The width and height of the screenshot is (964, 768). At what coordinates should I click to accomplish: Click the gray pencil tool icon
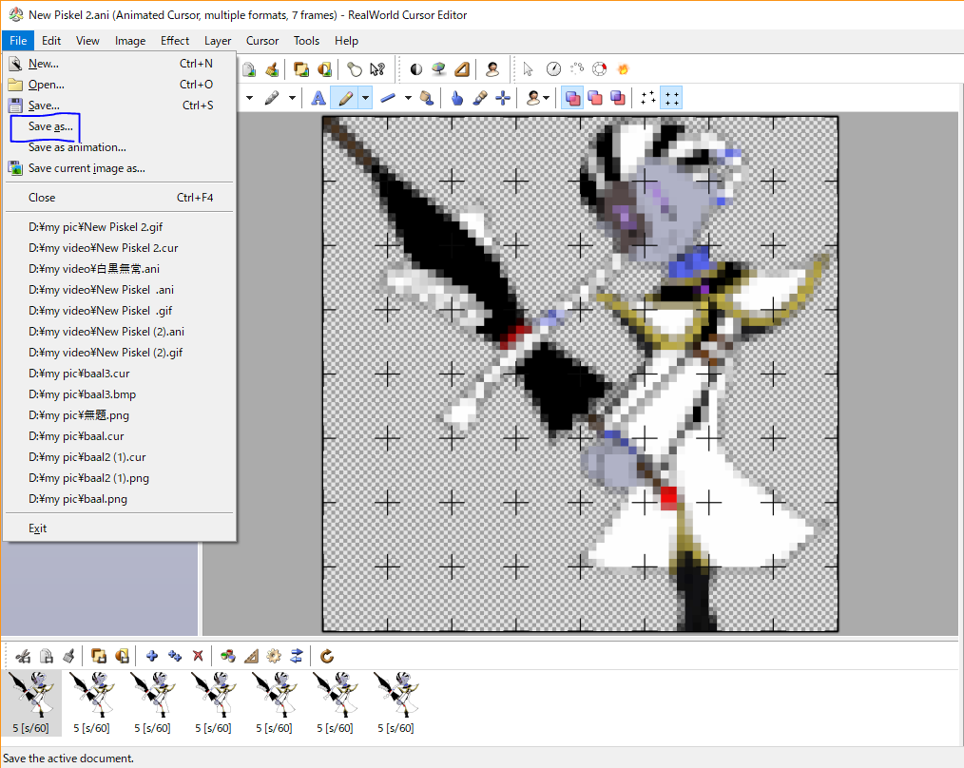[x=271, y=98]
